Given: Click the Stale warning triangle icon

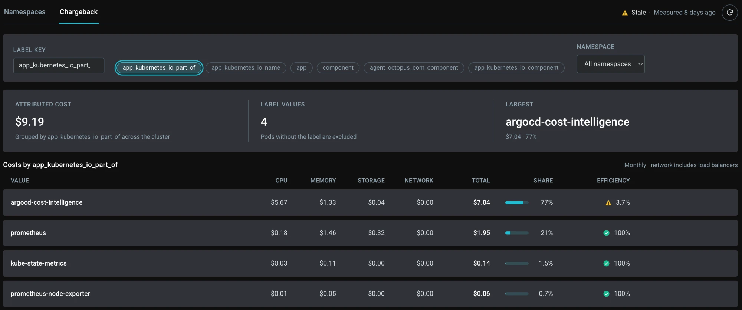Looking at the screenshot, I should tap(625, 13).
